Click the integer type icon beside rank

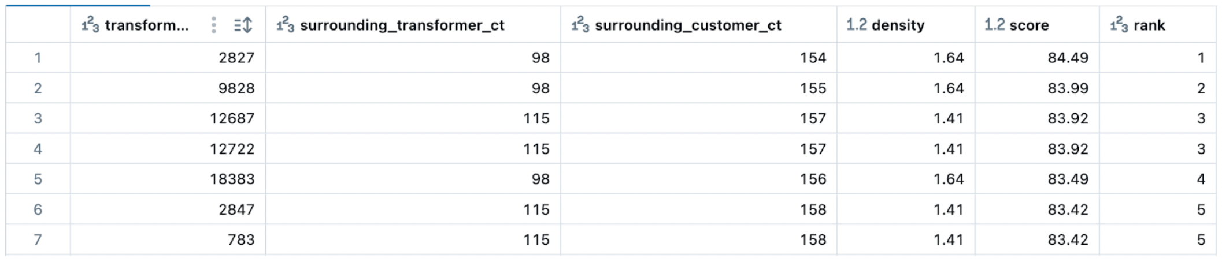[1119, 25]
